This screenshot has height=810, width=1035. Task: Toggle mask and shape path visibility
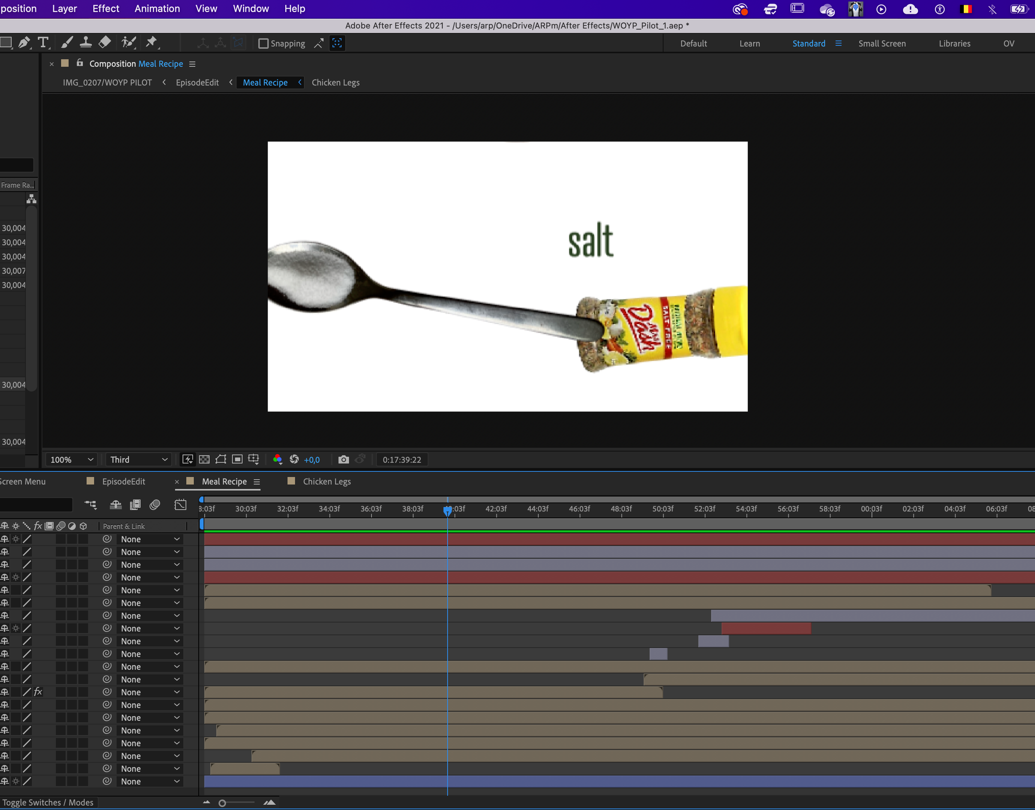coord(220,459)
